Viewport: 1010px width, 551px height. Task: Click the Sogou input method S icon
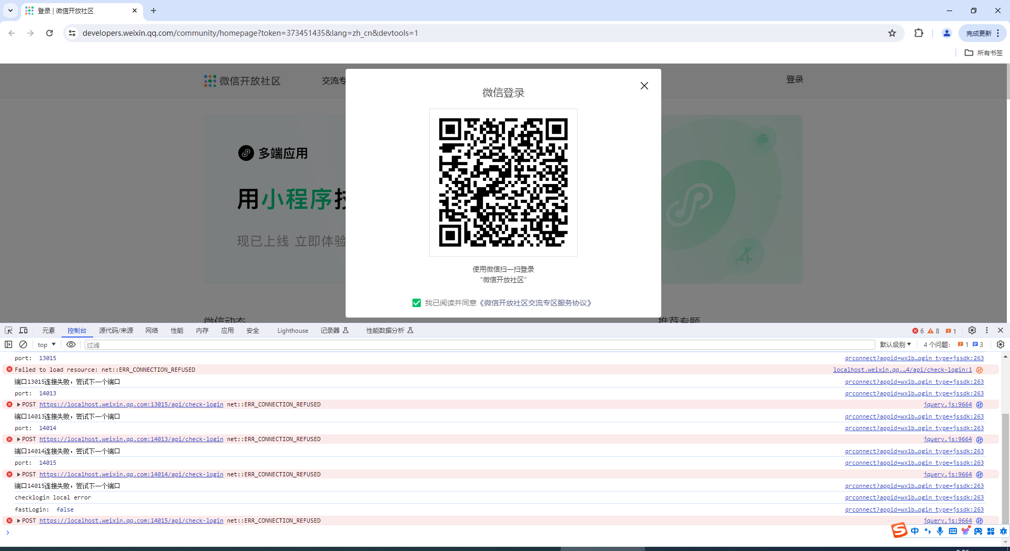899,530
